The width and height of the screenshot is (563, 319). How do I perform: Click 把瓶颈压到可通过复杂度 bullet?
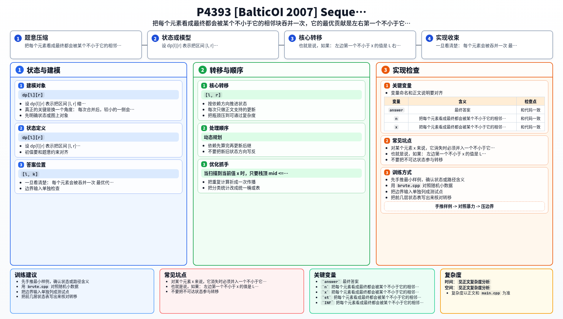232,116
